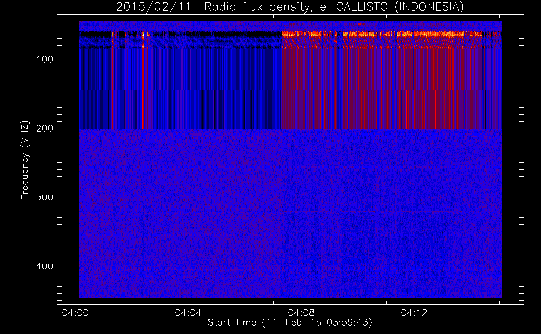Click the '04:08' time tick label
Image resolution: width=541 pixels, height=334 pixels.
[301, 313]
